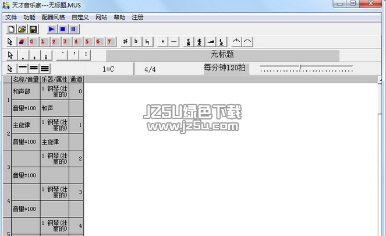This screenshot has height=236, width=386.
Task: Click track 3's 音量=100 volume cell
Action: [26, 175]
